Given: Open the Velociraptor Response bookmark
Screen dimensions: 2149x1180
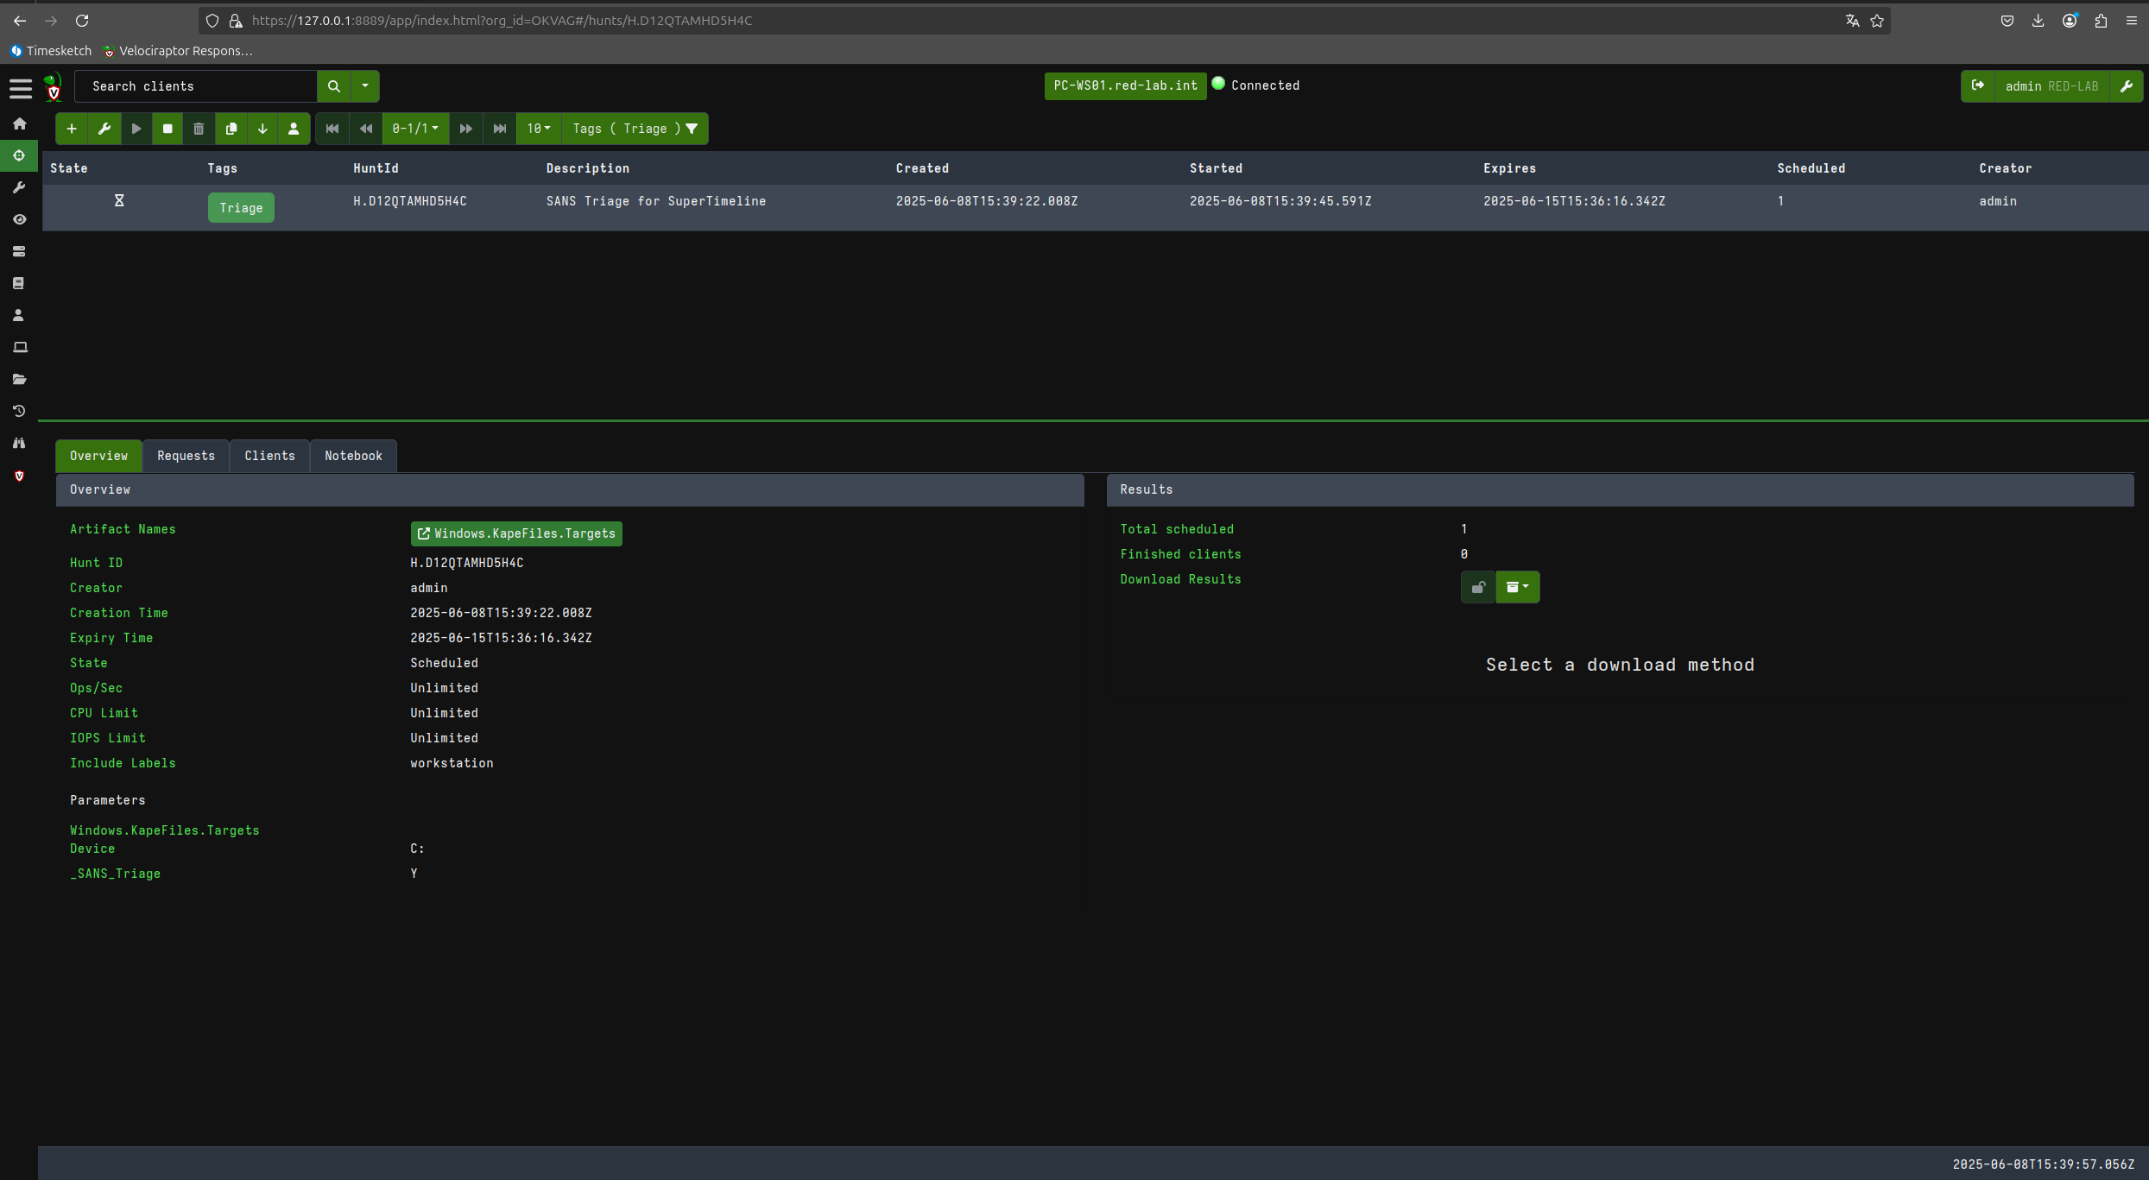Looking at the screenshot, I should pyautogui.click(x=178, y=51).
